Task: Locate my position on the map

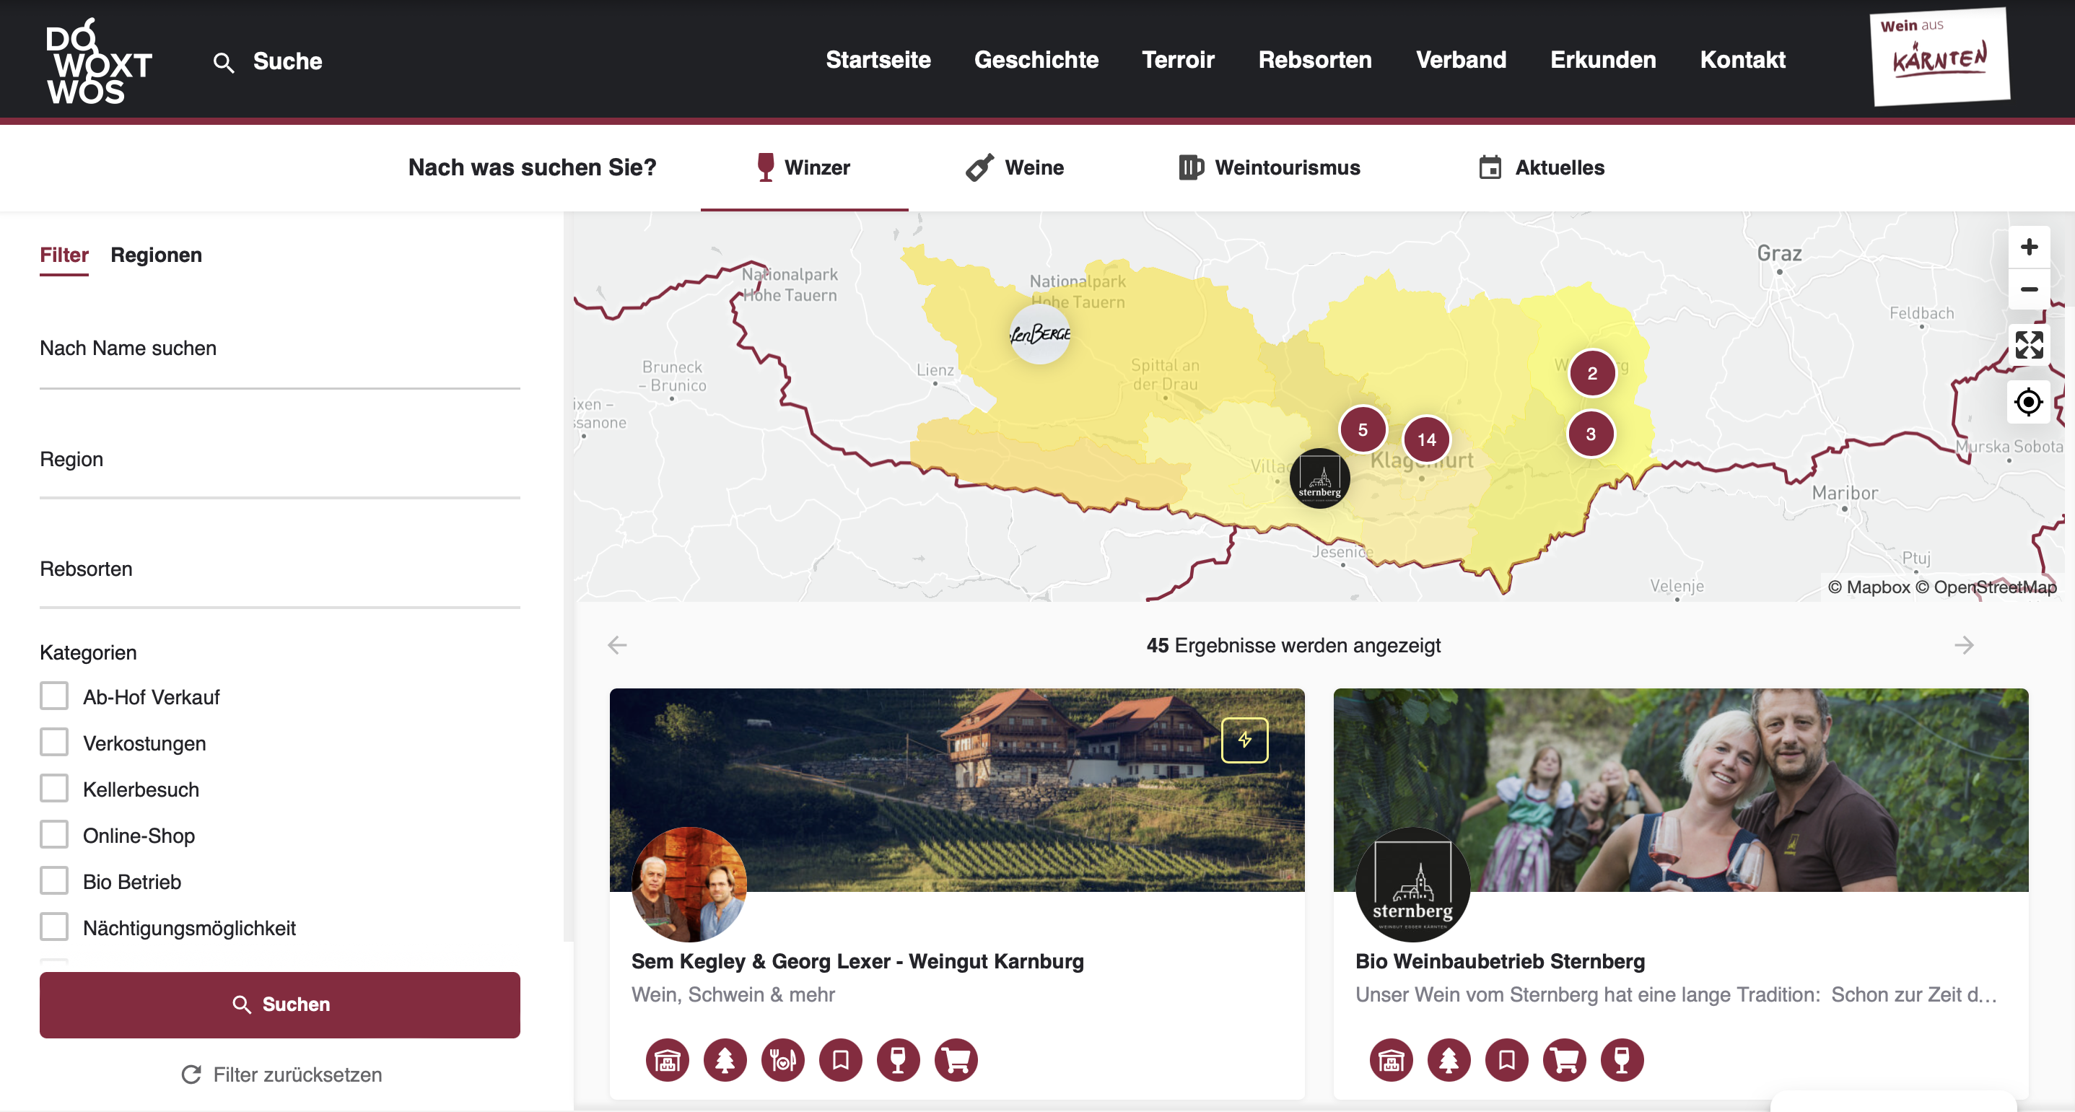Action: point(2028,401)
